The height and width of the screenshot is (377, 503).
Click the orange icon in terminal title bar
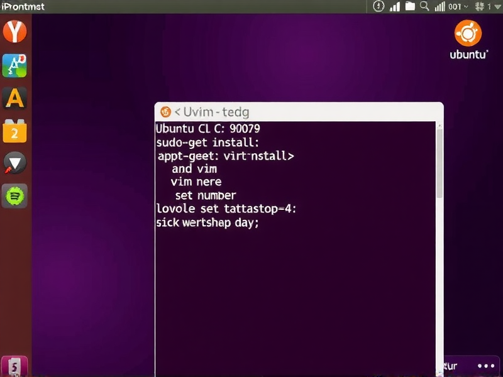pos(166,112)
